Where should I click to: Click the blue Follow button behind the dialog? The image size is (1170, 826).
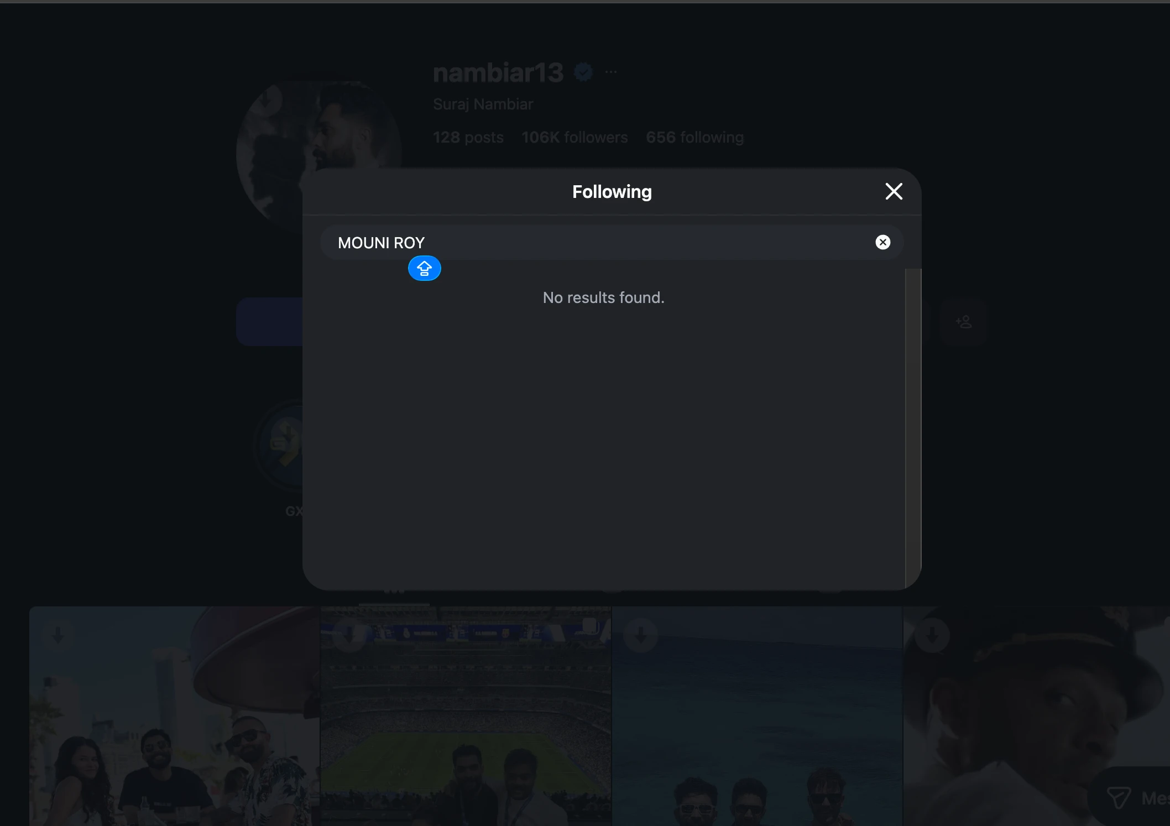coord(269,322)
